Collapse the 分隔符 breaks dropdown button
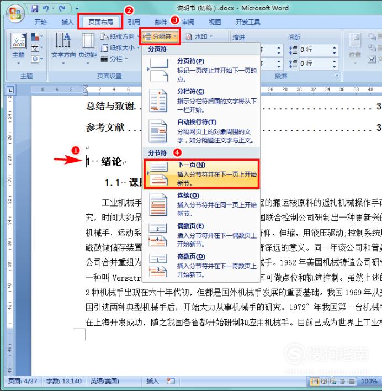The height and width of the screenshot is (391, 382). (160, 36)
